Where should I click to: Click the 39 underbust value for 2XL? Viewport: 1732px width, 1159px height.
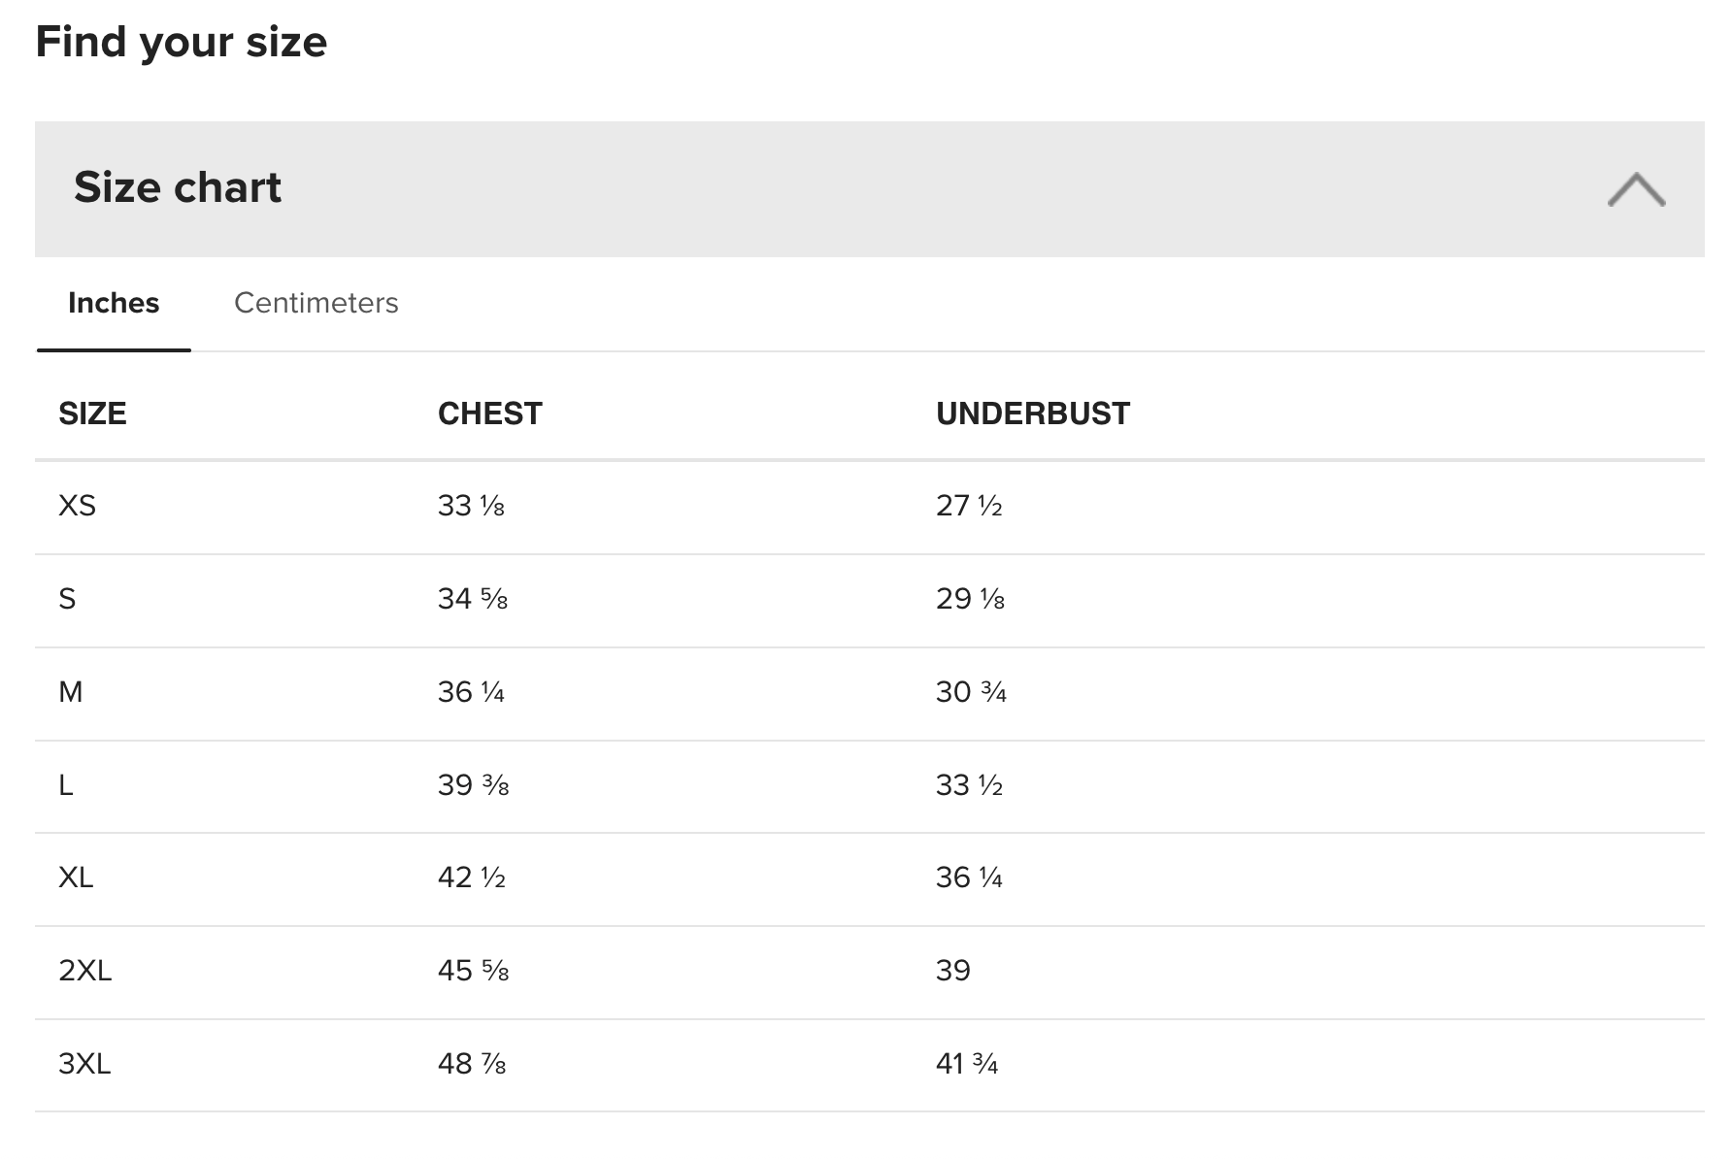tap(953, 971)
